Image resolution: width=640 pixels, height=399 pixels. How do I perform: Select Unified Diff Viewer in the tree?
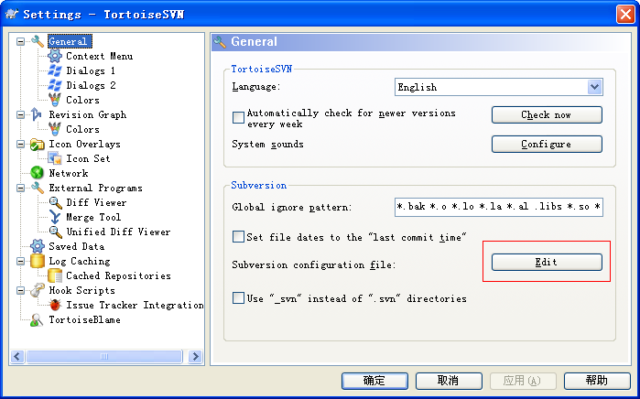pos(118,232)
